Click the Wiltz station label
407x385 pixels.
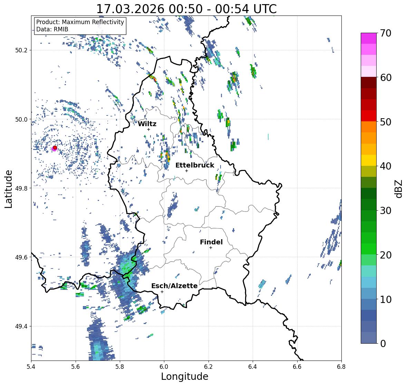click(x=147, y=124)
